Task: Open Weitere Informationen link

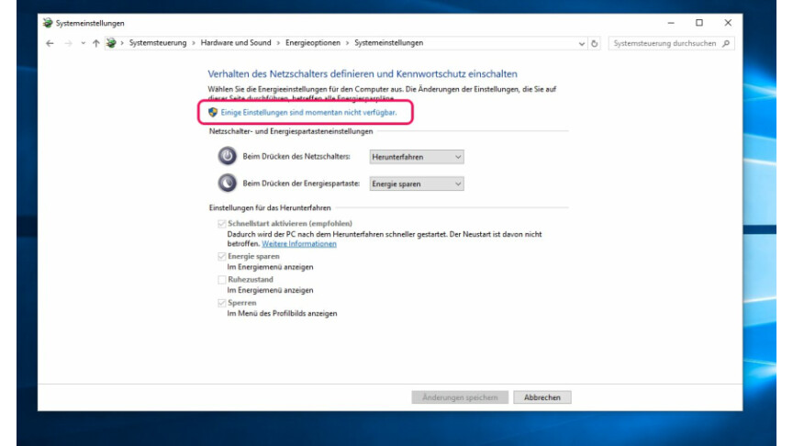Action: point(299,244)
